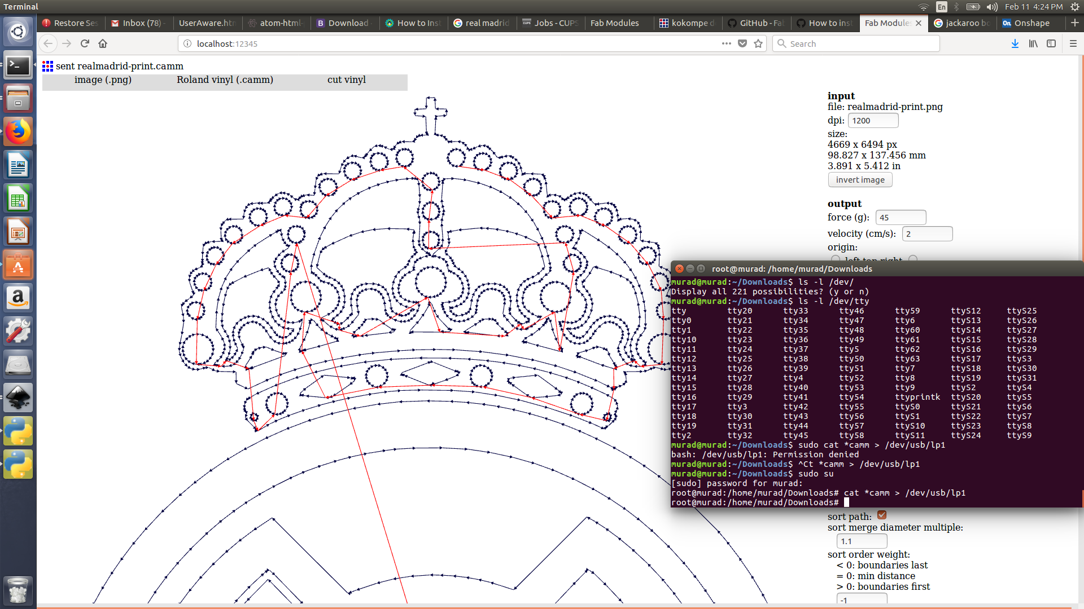Open the Roland vinyl (.camm) output menu
The image size is (1084, 609).
[x=225, y=80]
